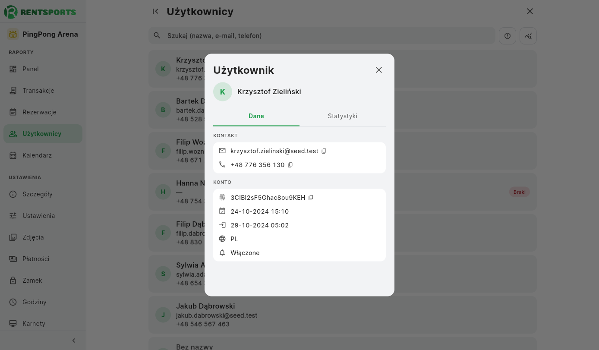The image size is (599, 350).
Task: Go to Ustawienia in the sidebar
Action: point(43,216)
